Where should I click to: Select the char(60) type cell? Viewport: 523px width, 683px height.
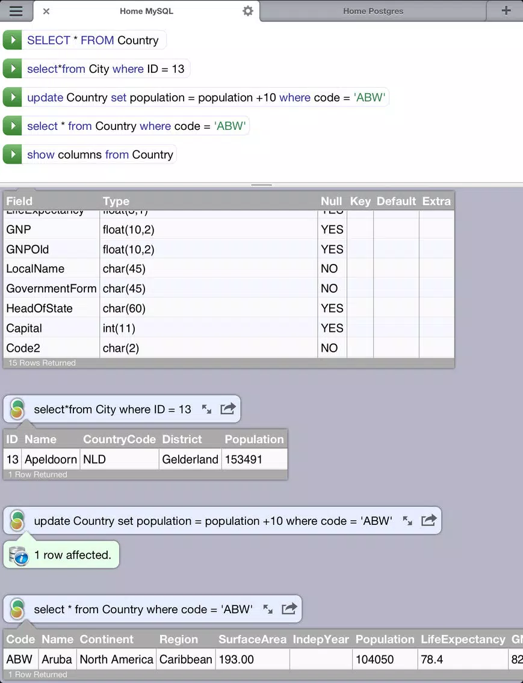(x=208, y=308)
